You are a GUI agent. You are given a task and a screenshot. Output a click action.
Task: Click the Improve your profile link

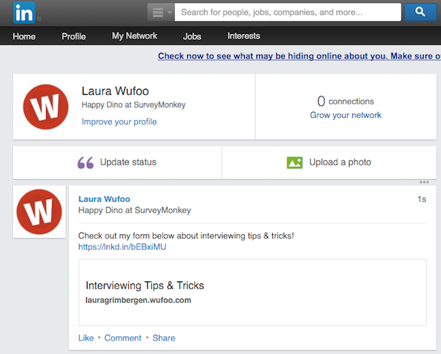(x=119, y=122)
